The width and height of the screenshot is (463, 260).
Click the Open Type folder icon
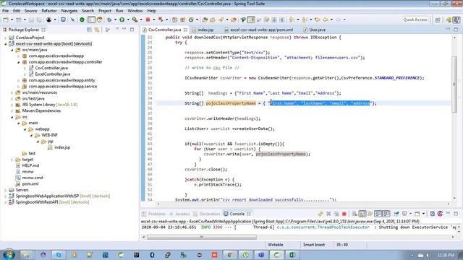(x=204, y=19)
